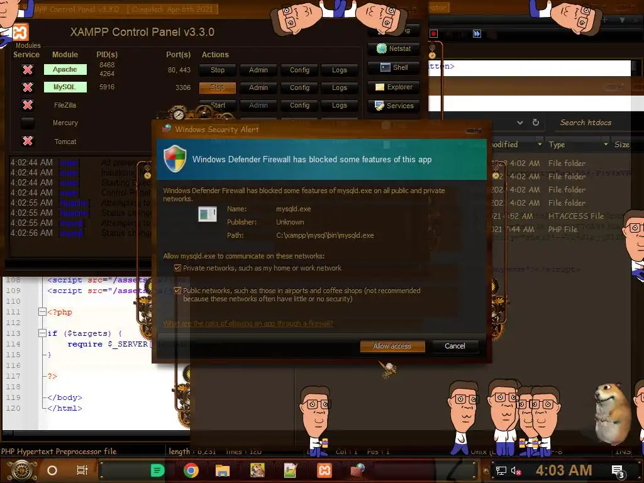The image size is (644, 483).
Task: Click the Shell terminal icon
Action: (x=385, y=67)
